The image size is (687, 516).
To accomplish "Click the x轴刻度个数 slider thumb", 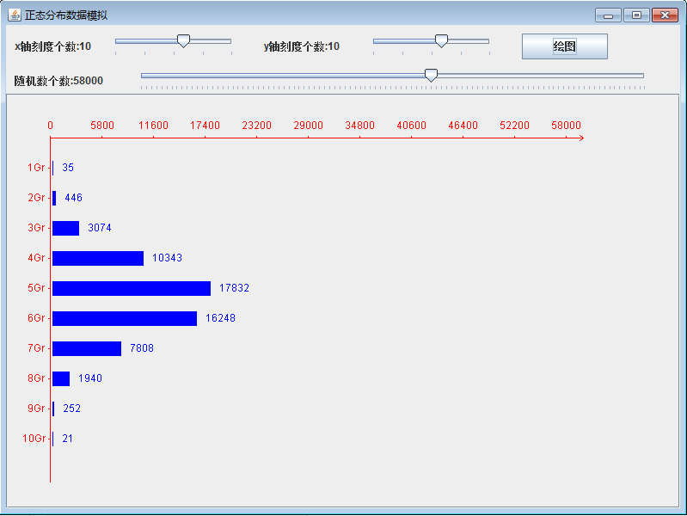I will 183,40.
